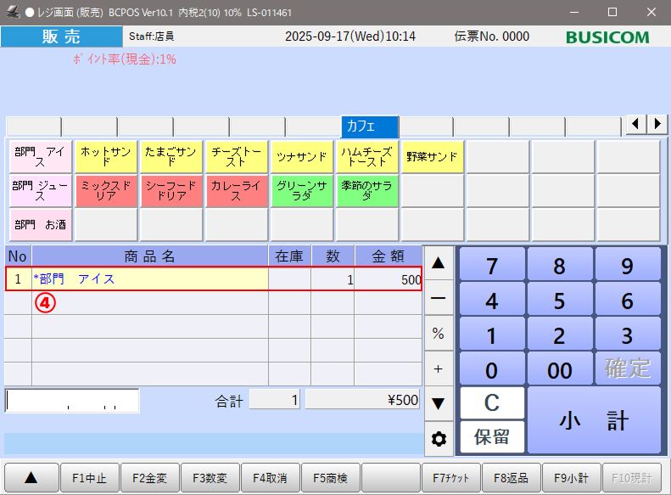Click the barcode input field

pos(72,400)
